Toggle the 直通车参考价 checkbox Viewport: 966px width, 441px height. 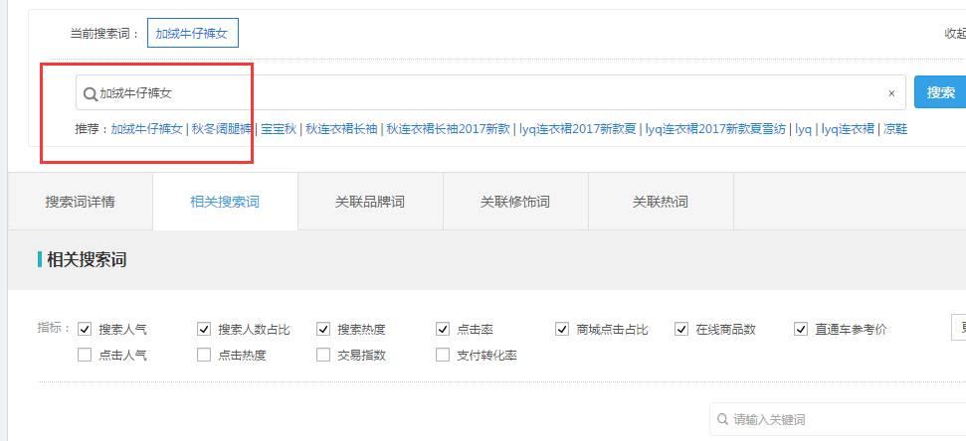coord(801,329)
